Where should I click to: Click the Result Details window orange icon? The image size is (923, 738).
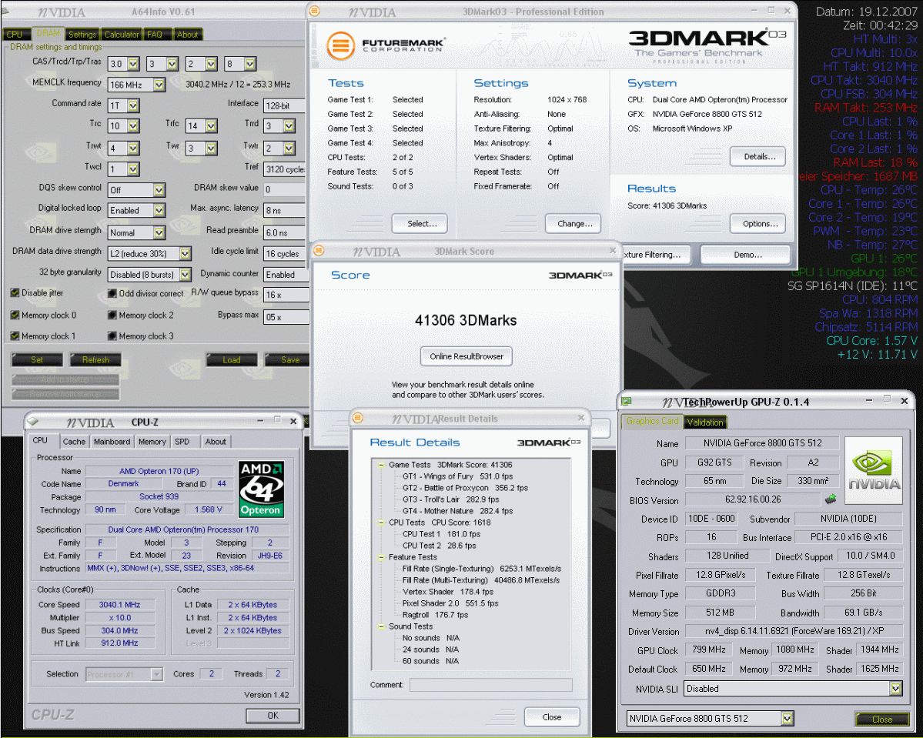coord(357,418)
